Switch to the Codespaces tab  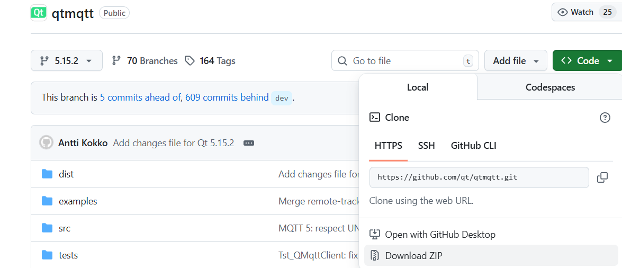pos(550,87)
